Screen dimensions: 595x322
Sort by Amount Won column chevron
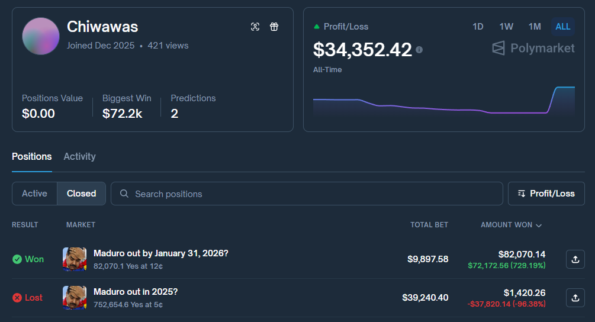click(538, 226)
